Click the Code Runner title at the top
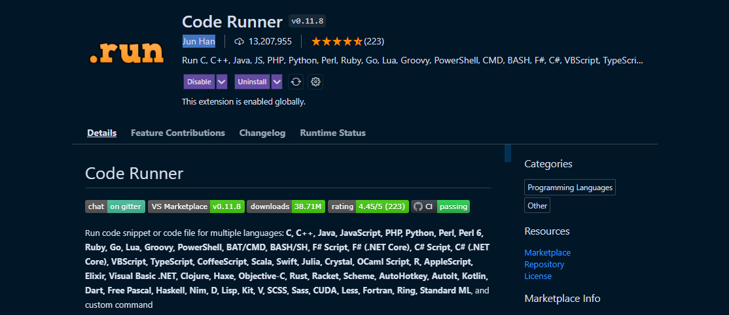The width and height of the screenshot is (729, 315). [232, 22]
